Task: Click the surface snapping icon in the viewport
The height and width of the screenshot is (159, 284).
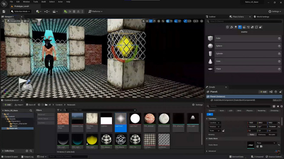Action: point(163,21)
